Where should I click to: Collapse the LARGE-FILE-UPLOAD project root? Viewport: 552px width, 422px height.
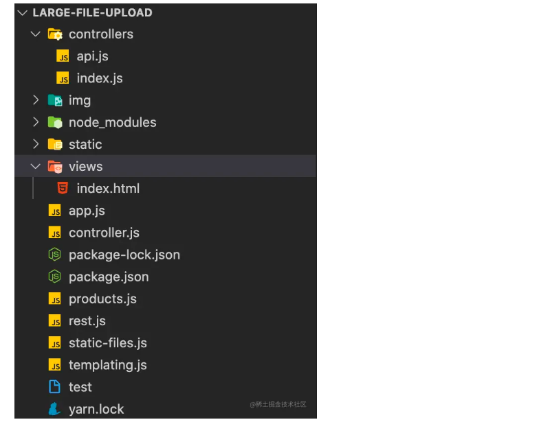click(23, 12)
